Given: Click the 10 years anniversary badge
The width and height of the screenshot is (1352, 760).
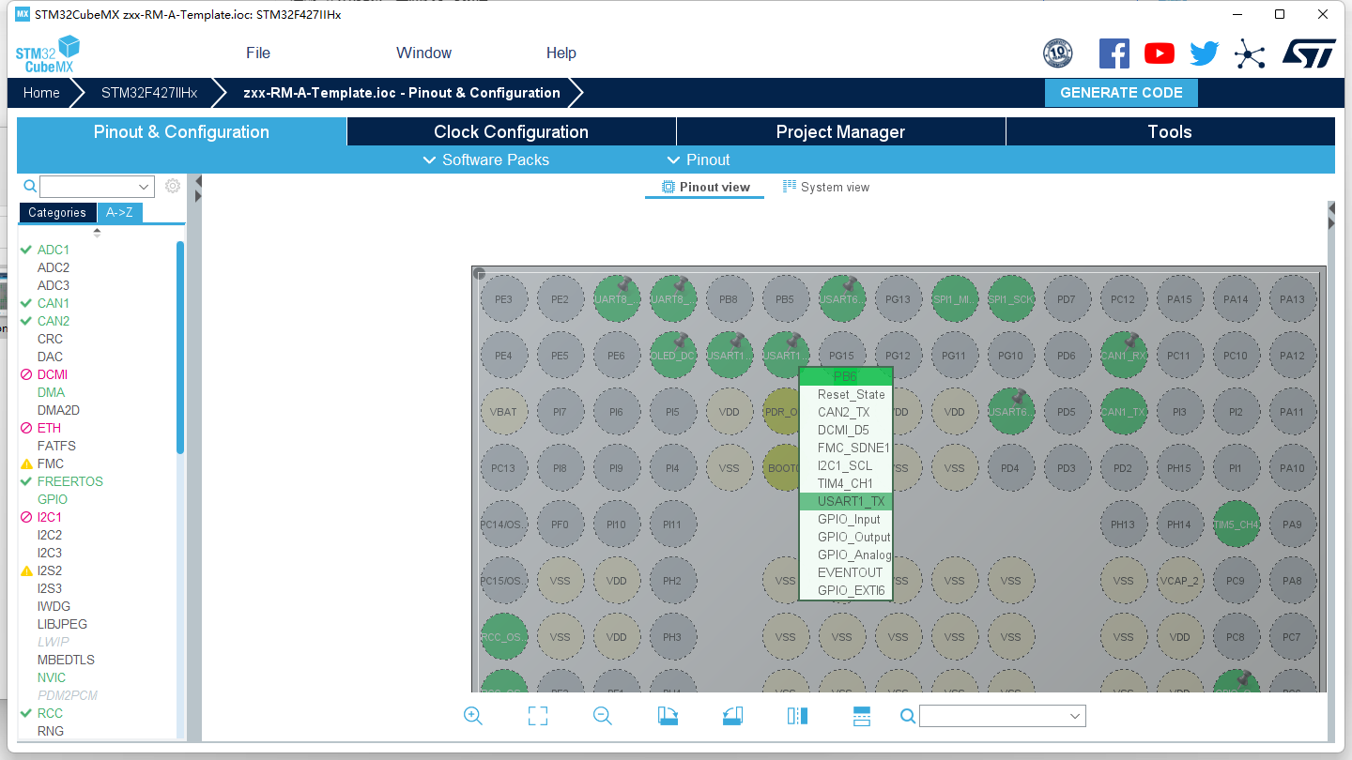Looking at the screenshot, I should click(1058, 53).
